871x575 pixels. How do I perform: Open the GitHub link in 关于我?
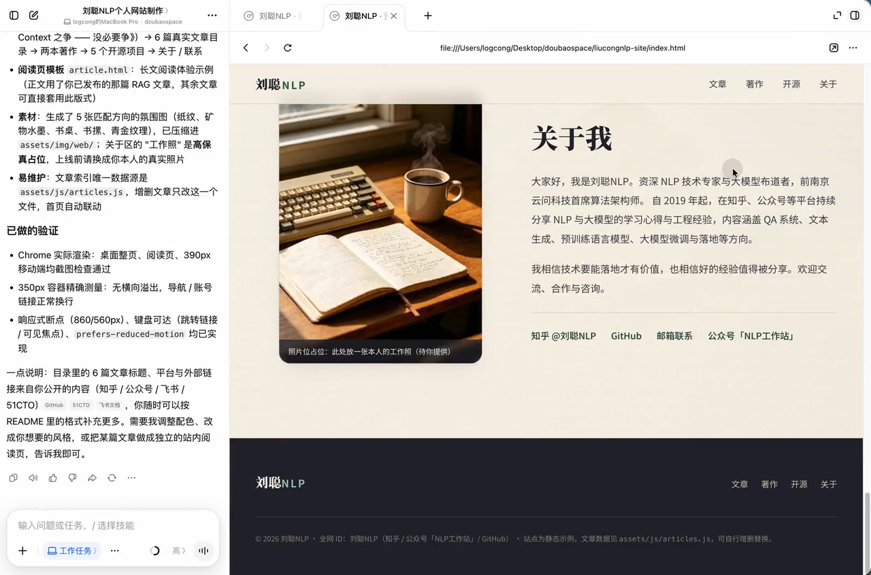(626, 336)
